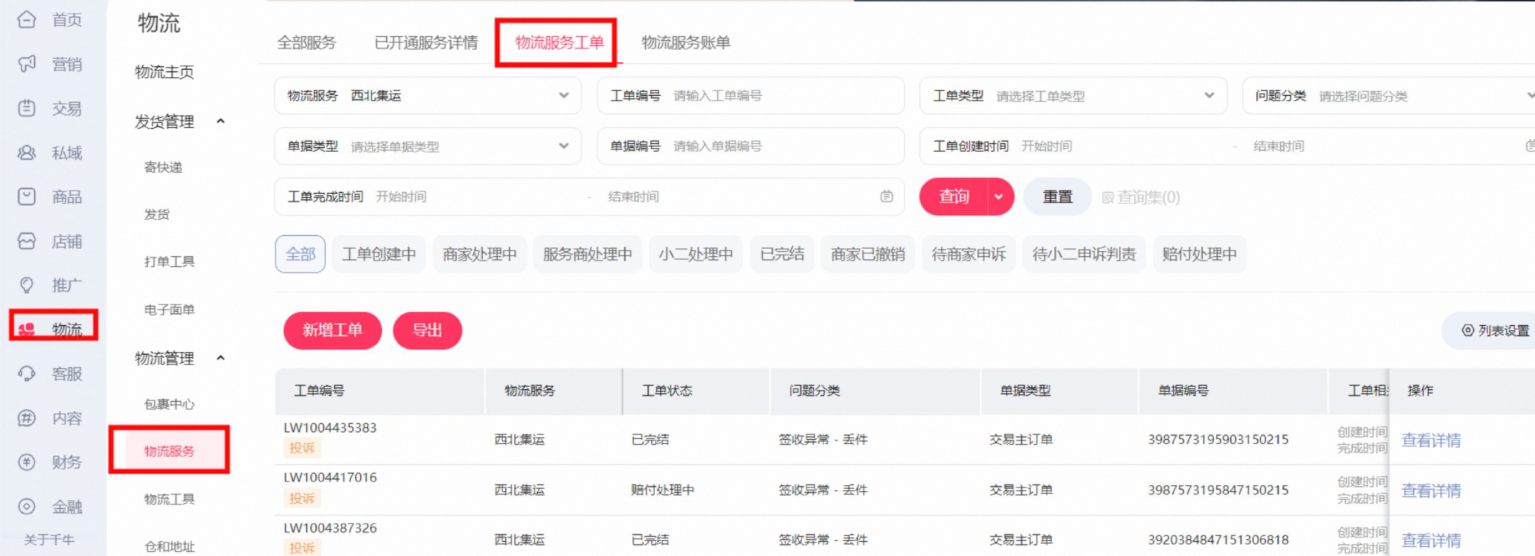Viewport: 1535px width, 556px height.
Task: Open the 内容 content icon
Action: 27,417
